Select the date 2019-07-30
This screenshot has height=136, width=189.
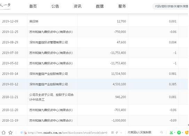(10, 53)
